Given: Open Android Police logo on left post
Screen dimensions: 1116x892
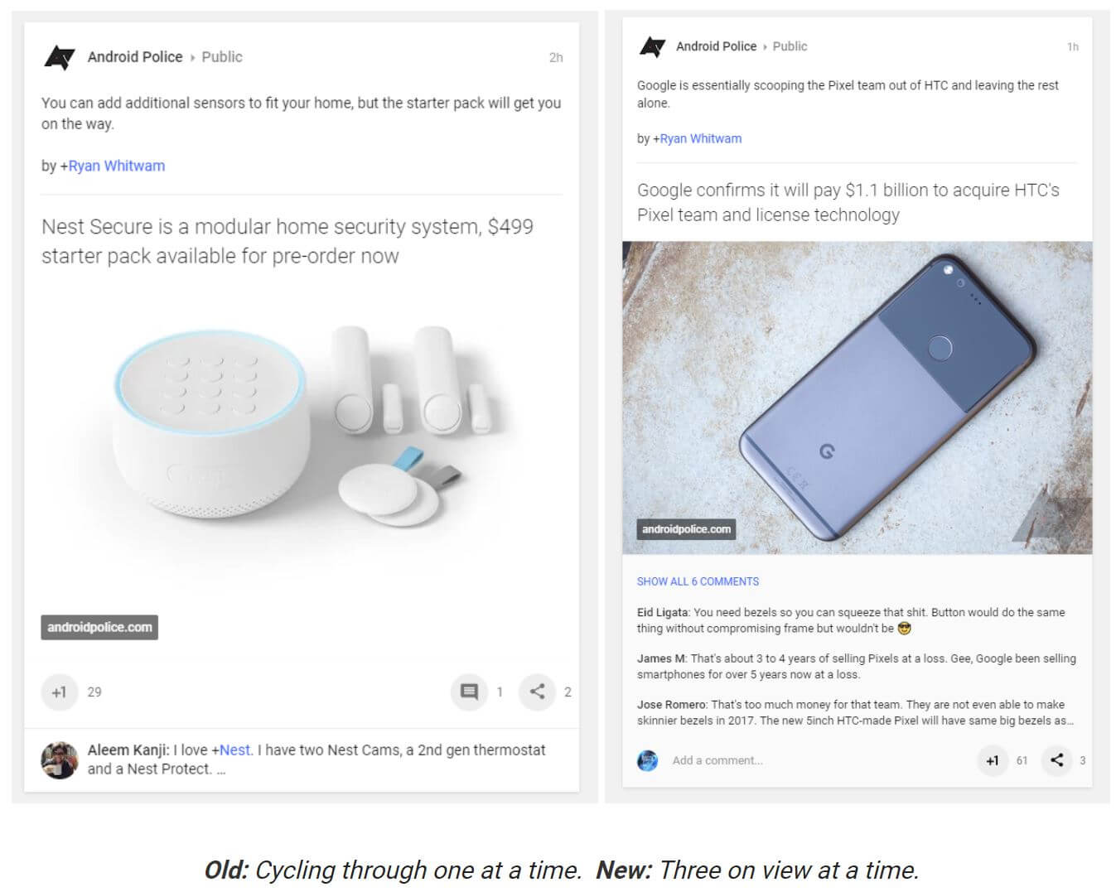Looking at the screenshot, I should point(59,57).
